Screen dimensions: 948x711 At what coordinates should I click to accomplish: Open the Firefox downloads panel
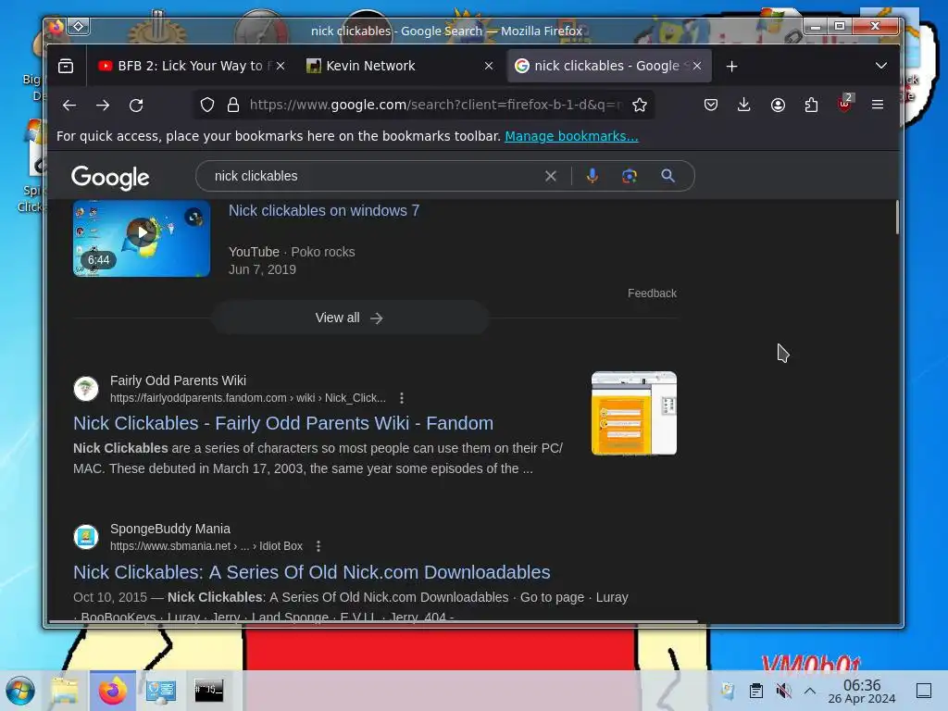pos(744,106)
